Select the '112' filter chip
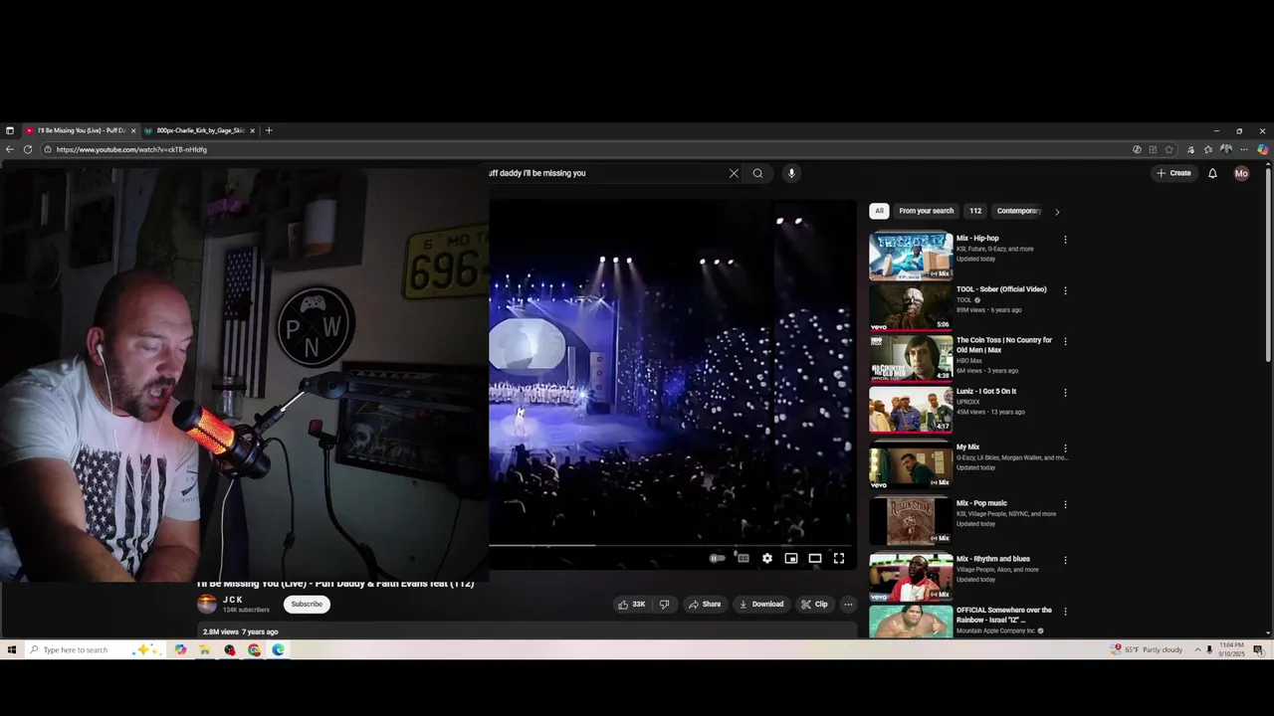This screenshot has height=716, width=1274. pos(975,211)
